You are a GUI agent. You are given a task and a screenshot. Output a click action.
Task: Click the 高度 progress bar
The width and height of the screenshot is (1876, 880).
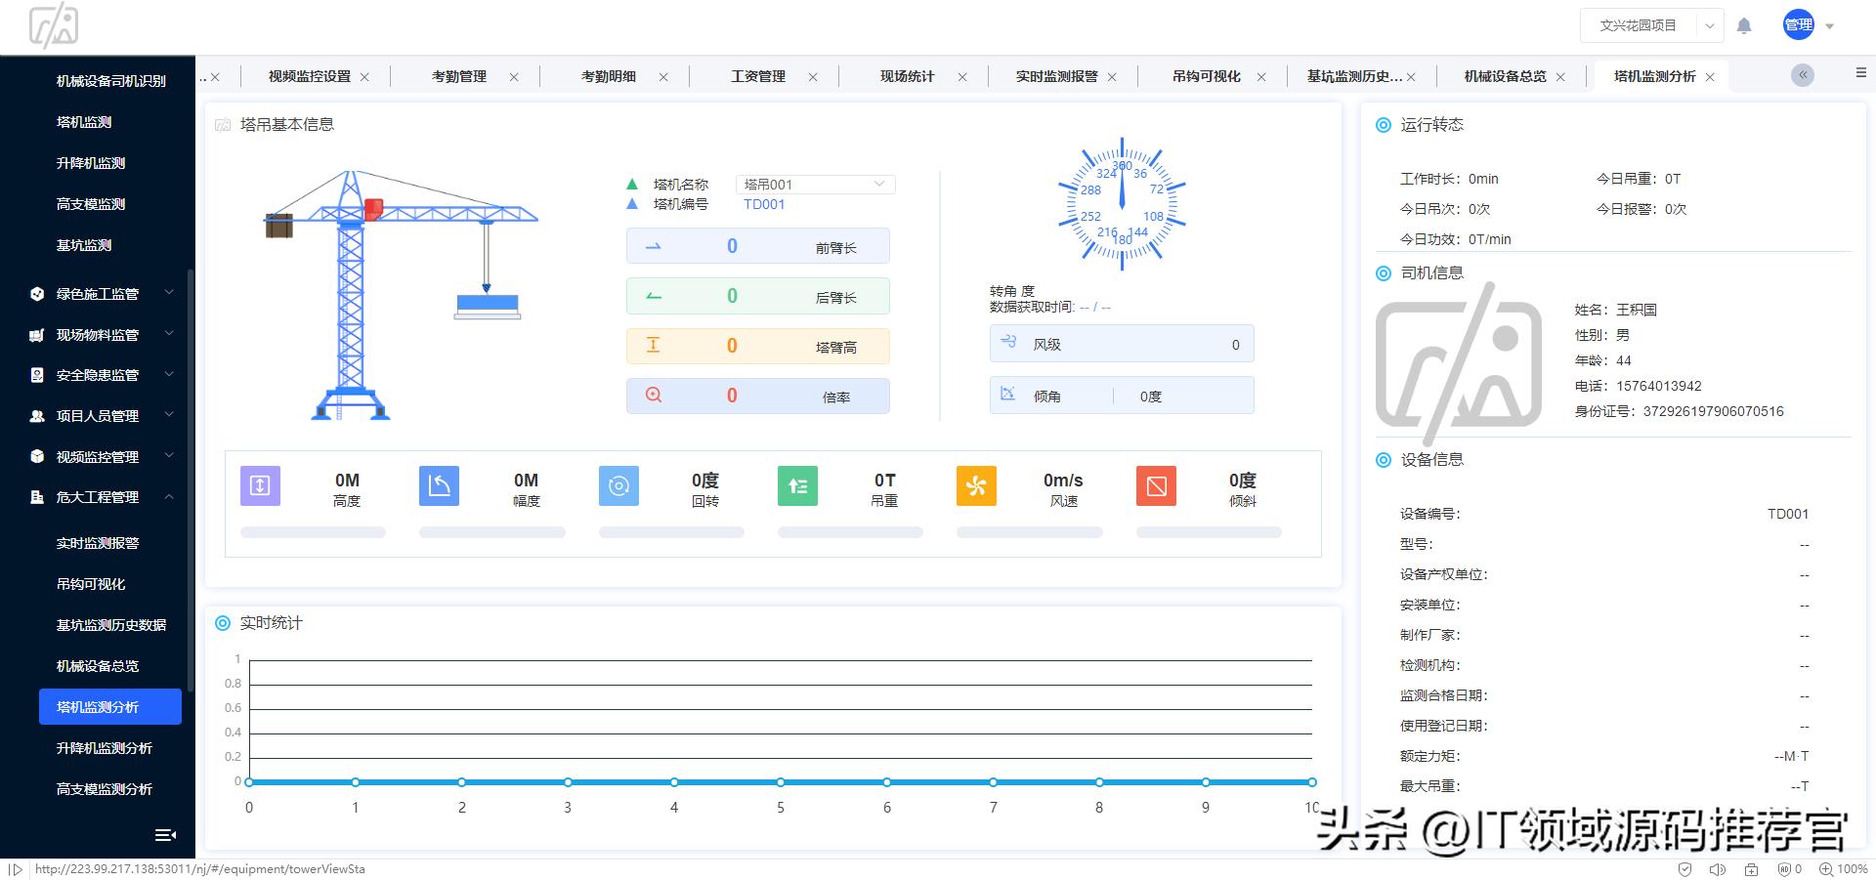[313, 532]
